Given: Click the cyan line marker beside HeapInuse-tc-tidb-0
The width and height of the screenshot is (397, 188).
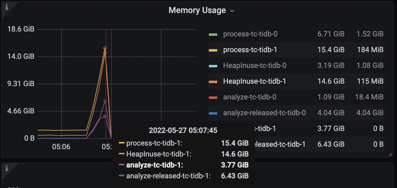Looking at the screenshot, I should coord(213,65).
